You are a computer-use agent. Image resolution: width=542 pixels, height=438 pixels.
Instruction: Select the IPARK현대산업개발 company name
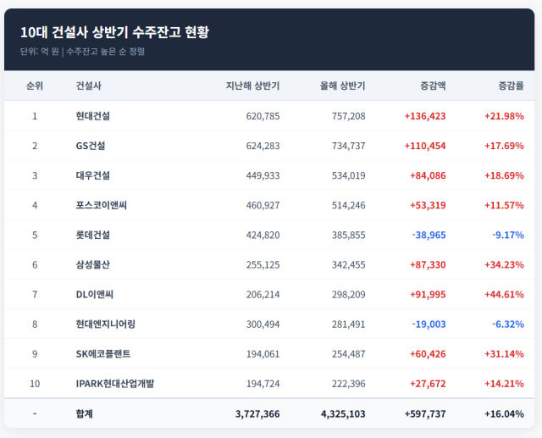click(115, 384)
